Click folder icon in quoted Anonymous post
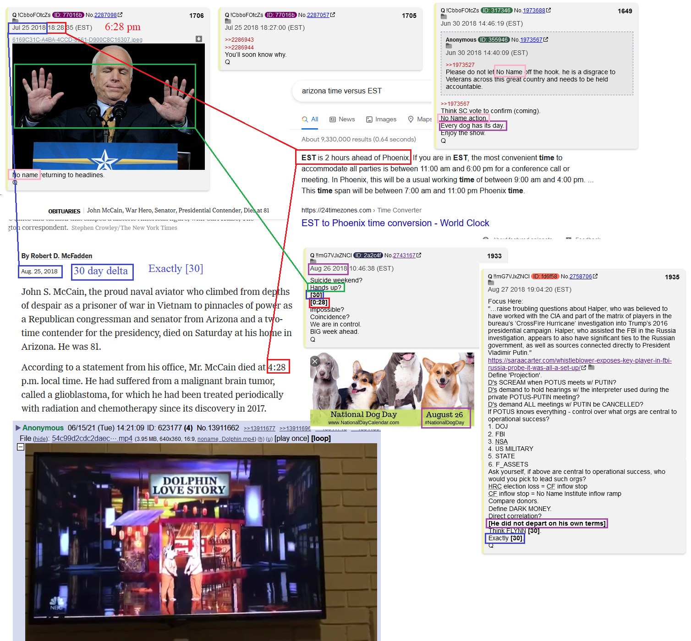691x641 pixels. point(449,46)
